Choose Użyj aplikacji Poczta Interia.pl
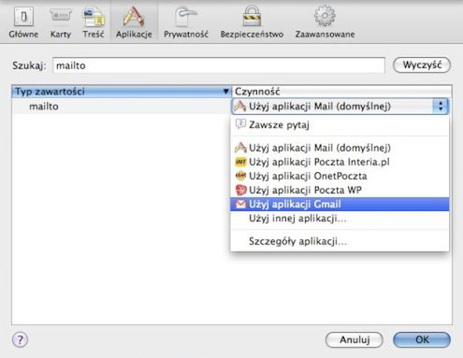Viewport: 463px width, 358px height. 340,162
